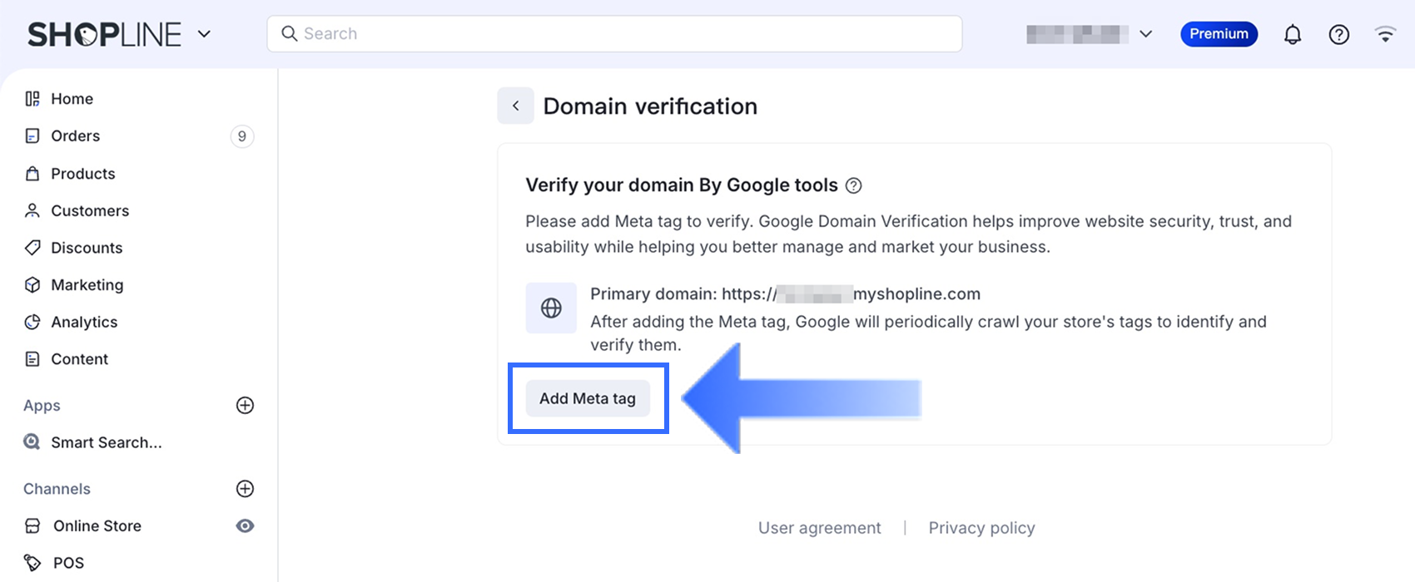This screenshot has width=1415, height=582.
Task: Click the Wi-Fi status icon in header
Action: 1385,34
